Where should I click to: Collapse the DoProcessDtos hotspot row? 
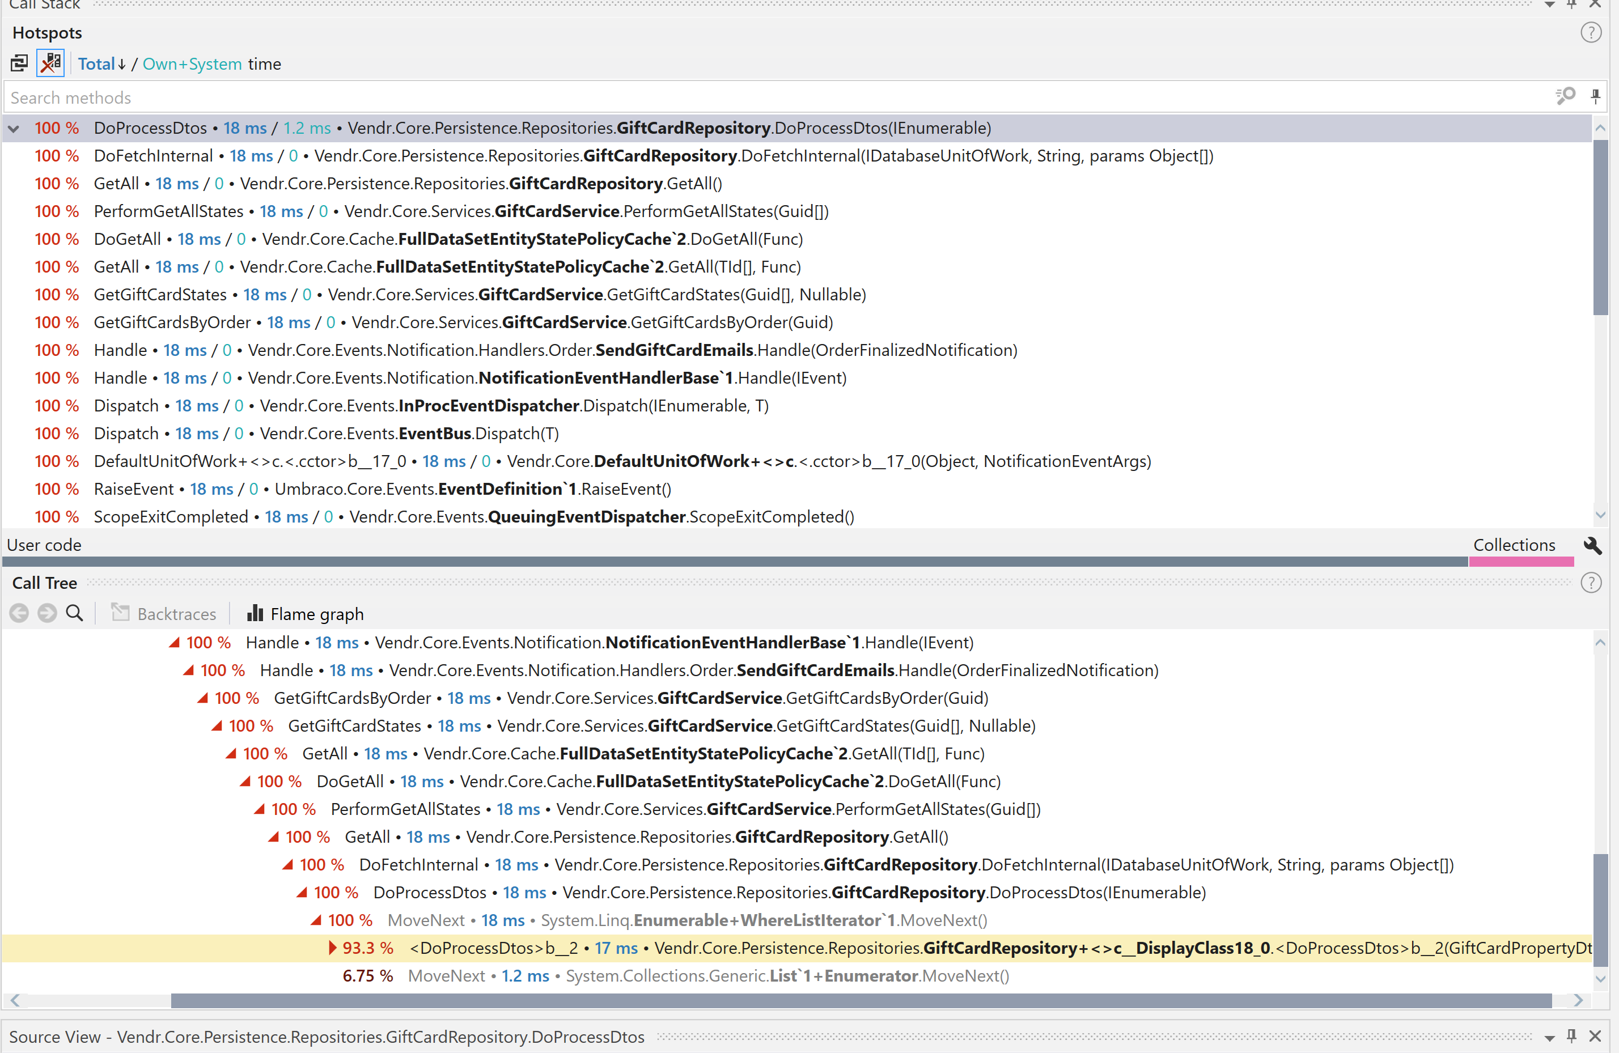[14, 129]
